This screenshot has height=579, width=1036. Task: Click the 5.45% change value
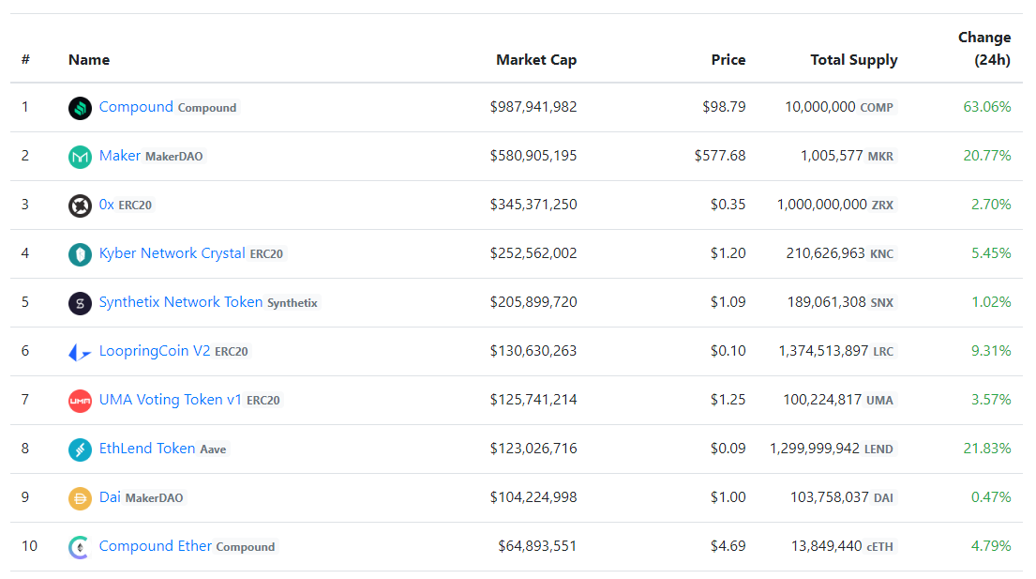[991, 253]
